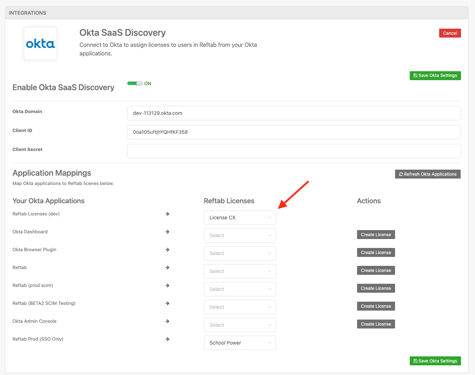Click the 'Reftab (BETA2 SCIM Testing)' application name

(x=44, y=303)
